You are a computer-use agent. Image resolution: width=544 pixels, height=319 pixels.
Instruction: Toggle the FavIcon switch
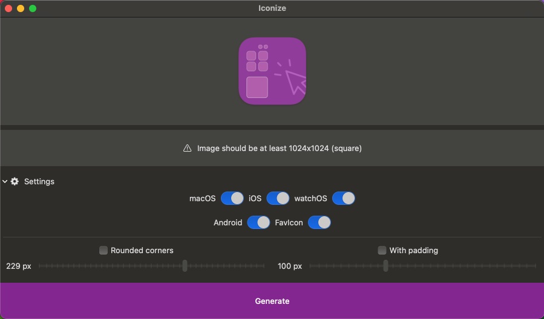(319, 223)
